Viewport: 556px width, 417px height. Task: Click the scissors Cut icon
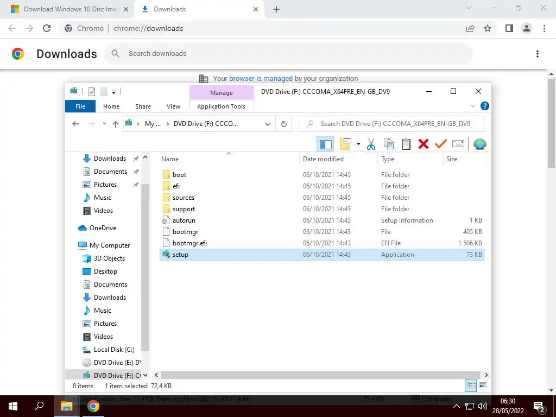[x=371, y=144]
